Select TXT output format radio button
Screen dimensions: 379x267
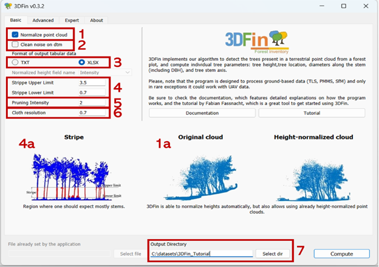coord(15,62)
